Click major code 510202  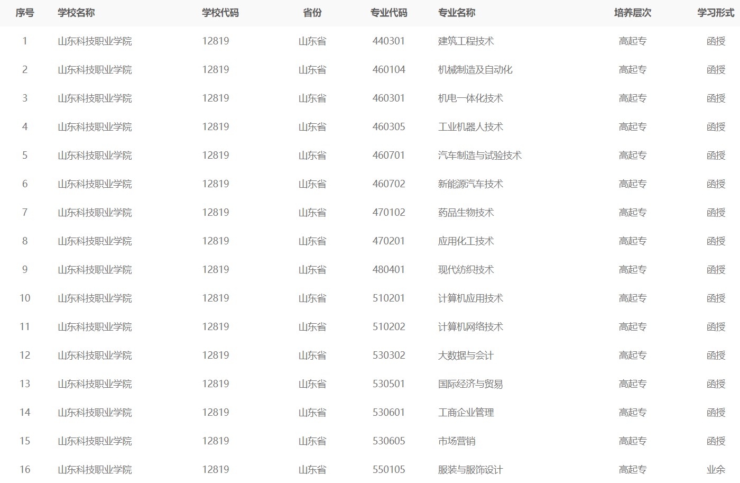[x=389, y=327]
